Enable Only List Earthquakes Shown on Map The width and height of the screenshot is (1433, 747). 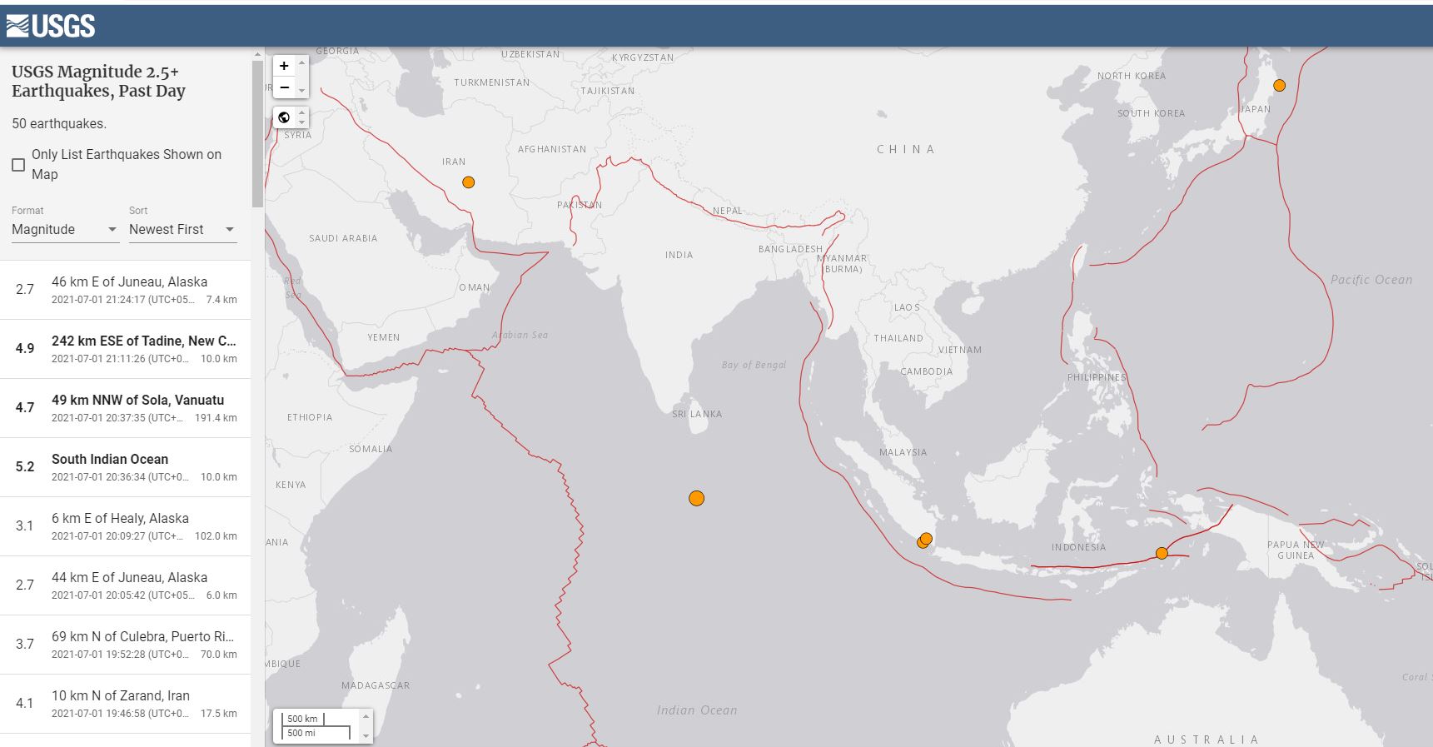tap(18, 165)
